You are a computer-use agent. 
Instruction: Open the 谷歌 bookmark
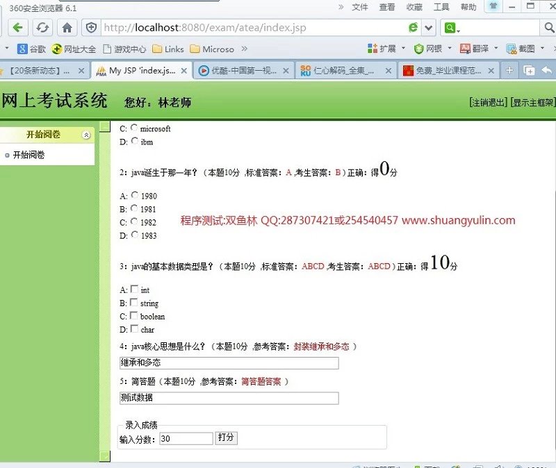(31, 49)
